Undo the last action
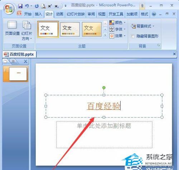The width and height of the screenshot is (179, 170). [27, 6]
